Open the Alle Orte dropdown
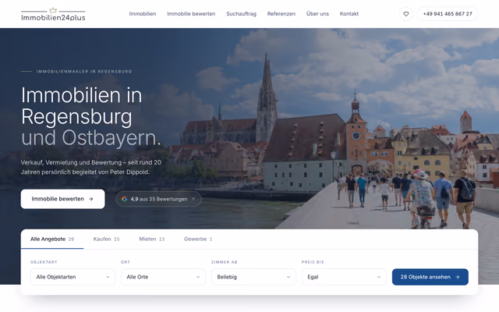499x312 pixels. 163,277
